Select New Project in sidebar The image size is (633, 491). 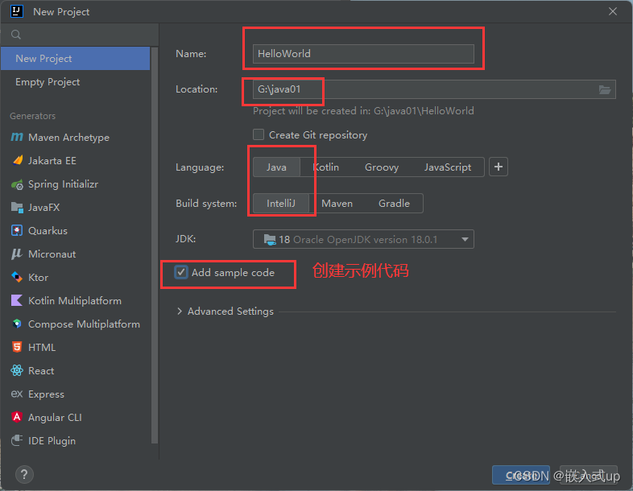76,59
